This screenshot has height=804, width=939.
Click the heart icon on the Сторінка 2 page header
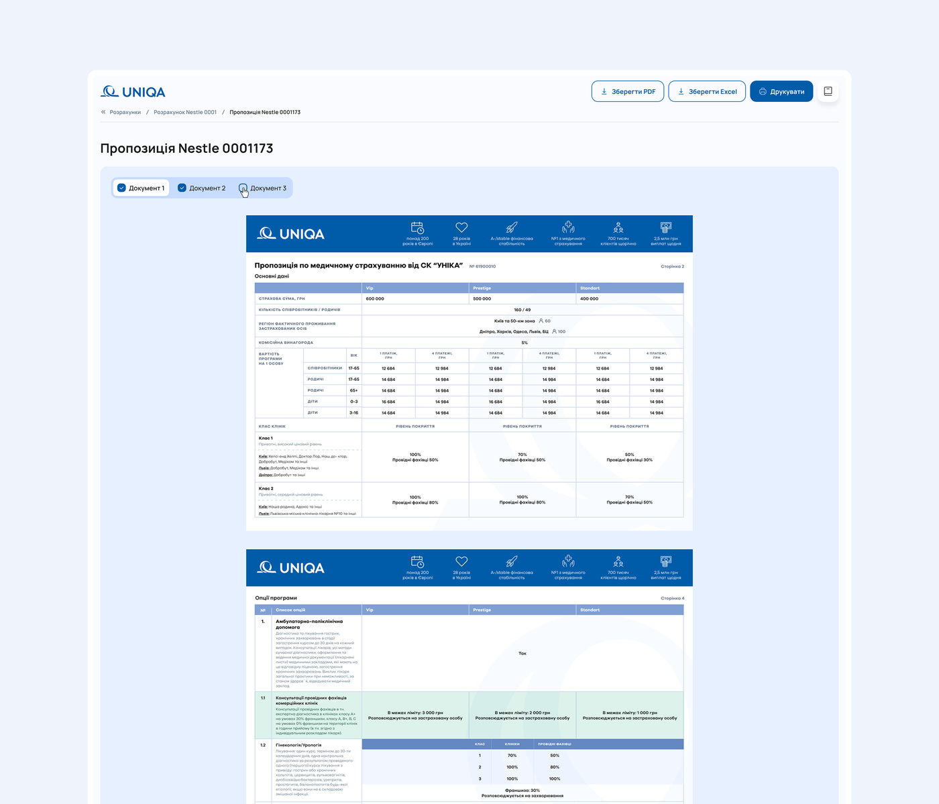[x=461, y=227]
